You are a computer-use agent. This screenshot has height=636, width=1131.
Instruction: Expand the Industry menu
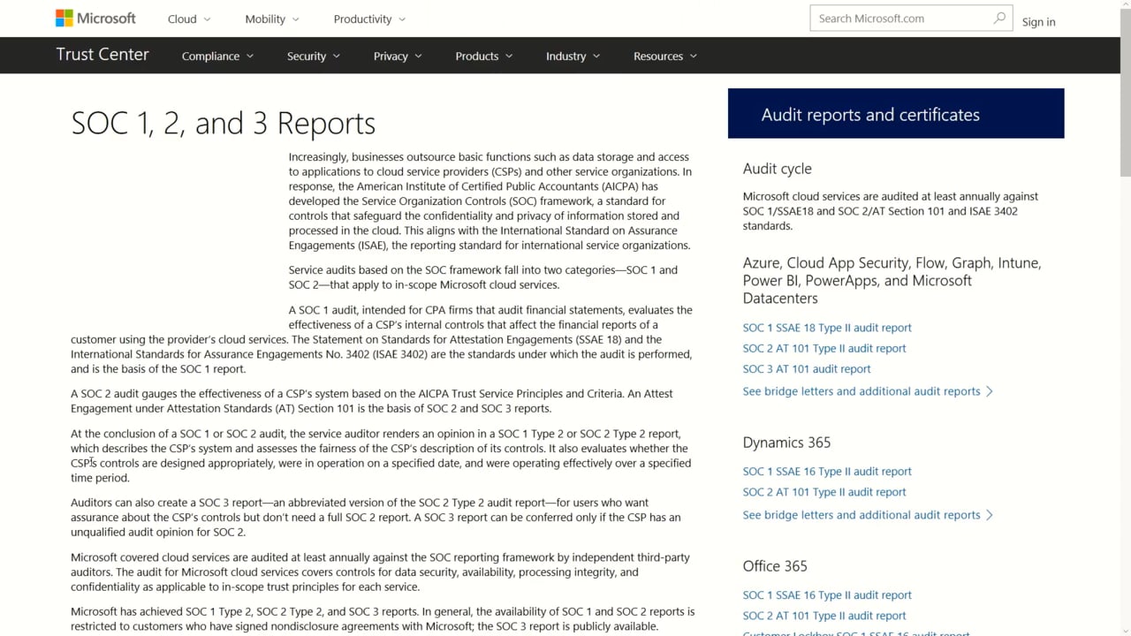point(573,56)
